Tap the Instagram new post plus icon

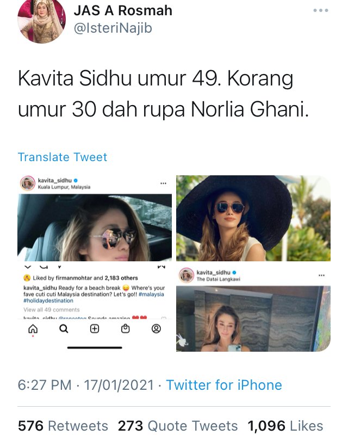95,329
